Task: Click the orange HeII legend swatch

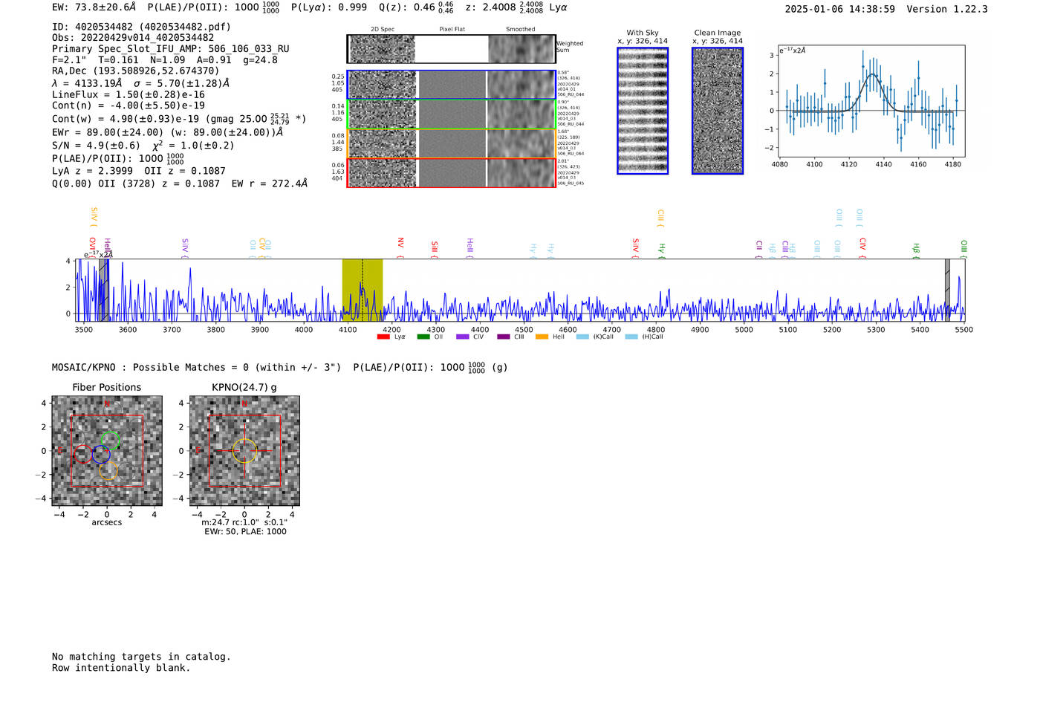Action: click(542, 337)
